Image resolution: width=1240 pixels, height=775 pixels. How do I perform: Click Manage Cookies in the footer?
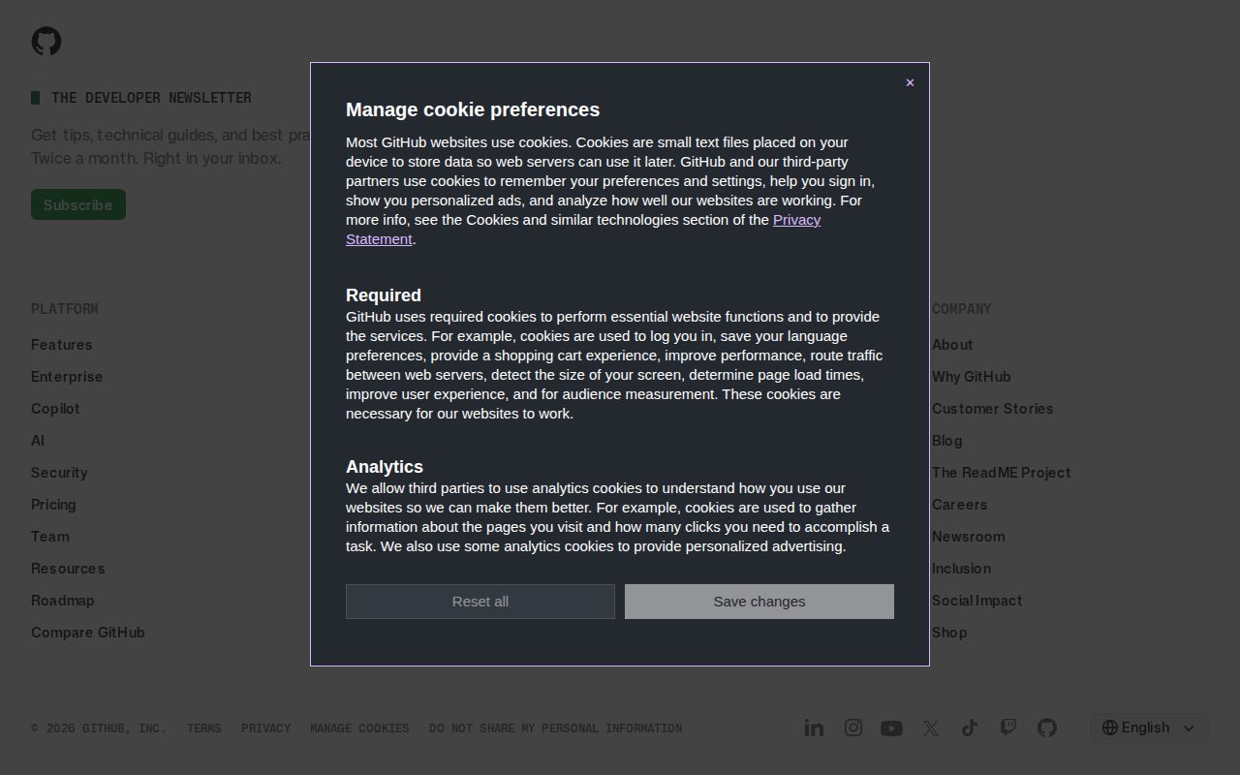tap(359, 728)
